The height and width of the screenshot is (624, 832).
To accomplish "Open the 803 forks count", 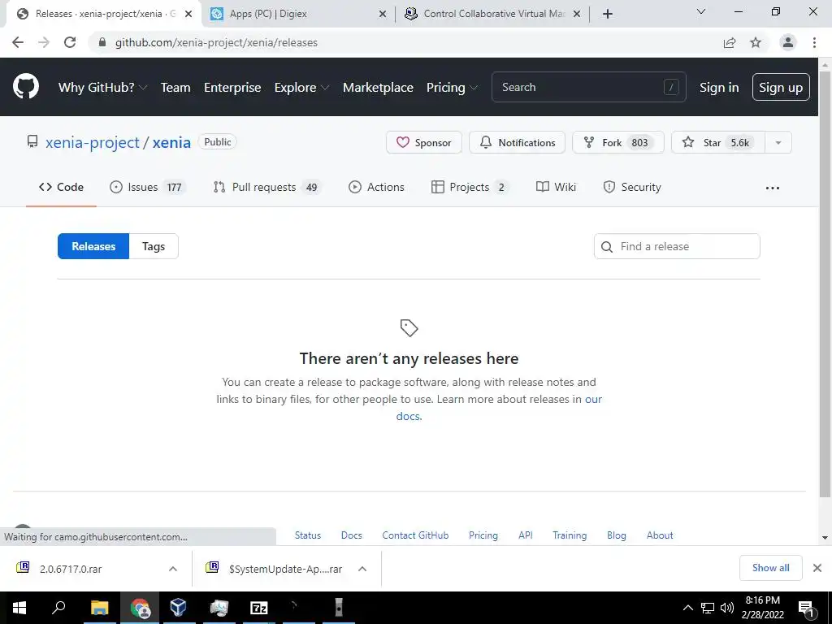I will click(639, 142).
